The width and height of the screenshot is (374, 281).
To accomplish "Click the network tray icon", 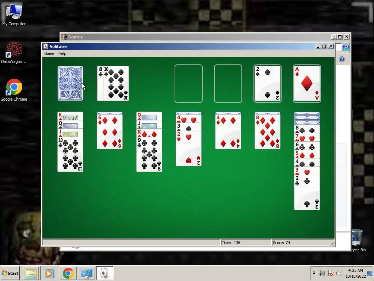I will 322,273.
